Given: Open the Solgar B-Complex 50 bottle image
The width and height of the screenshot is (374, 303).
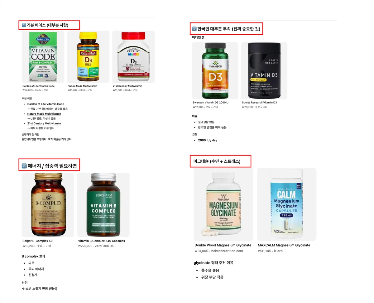Looking at the screenshot, I should tap(48, 205).
